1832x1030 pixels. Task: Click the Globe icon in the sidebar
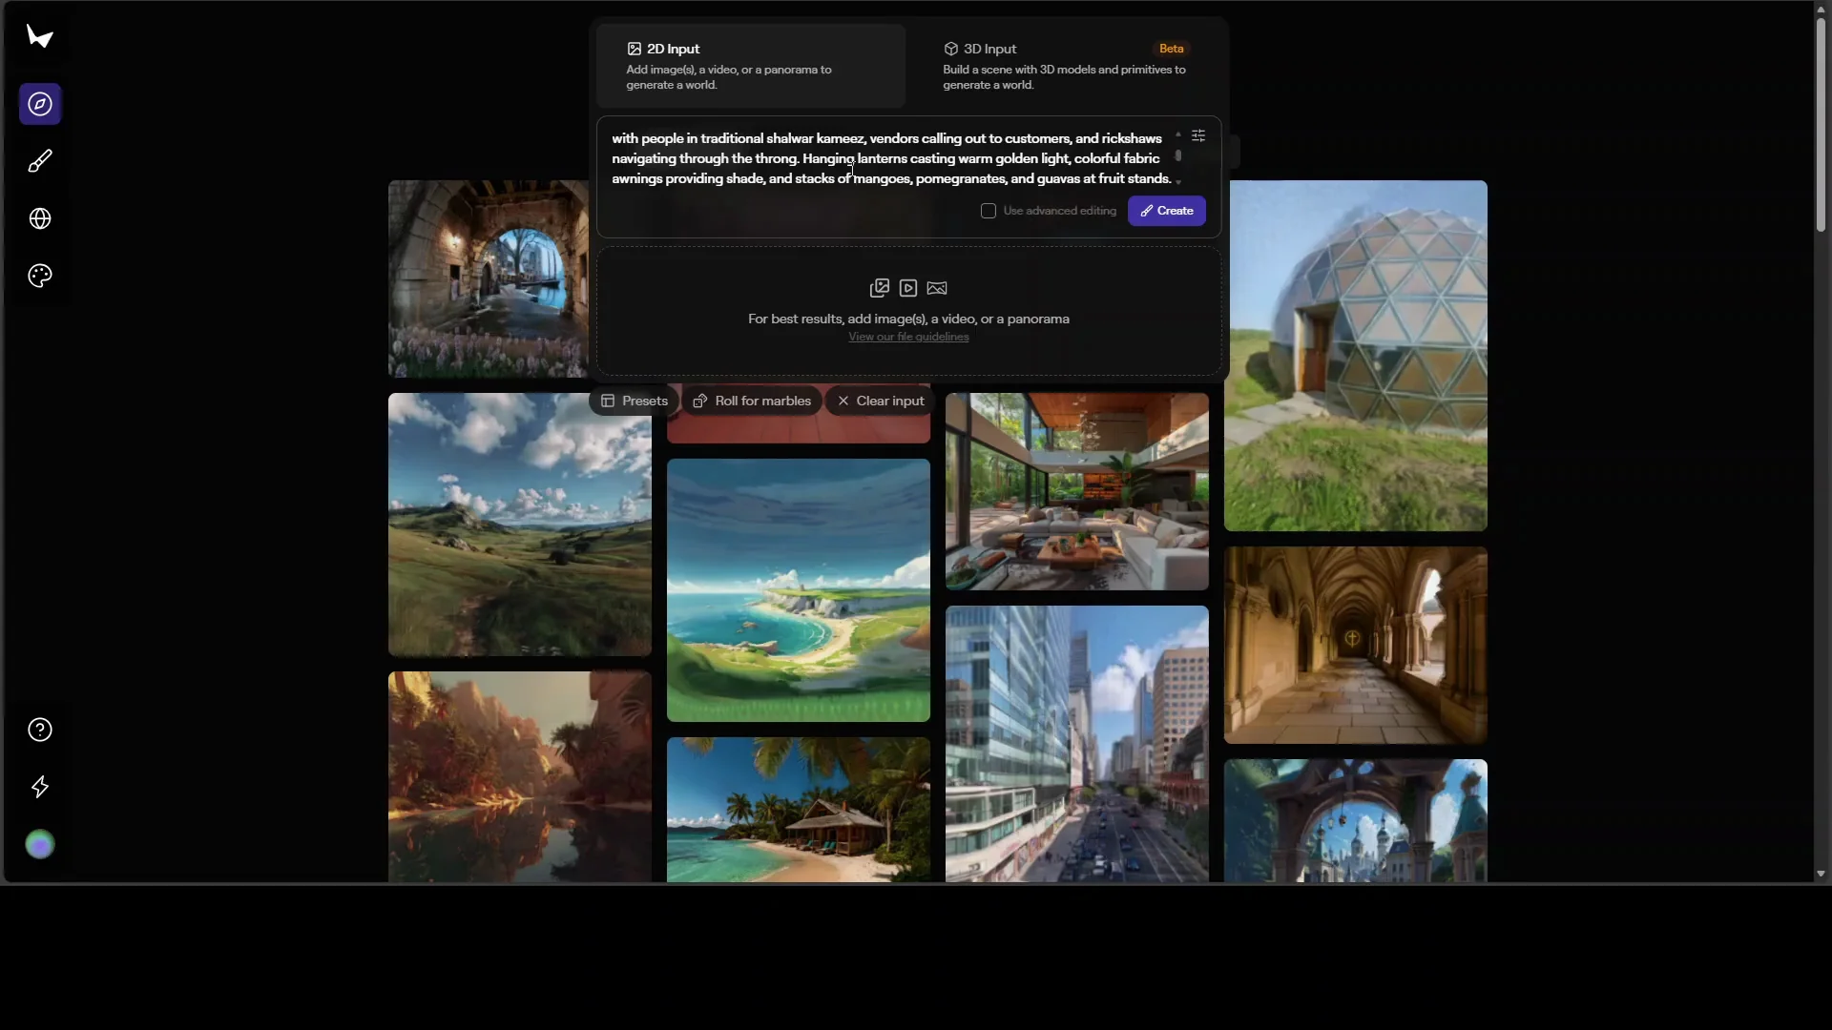click(x=39, y=218)
